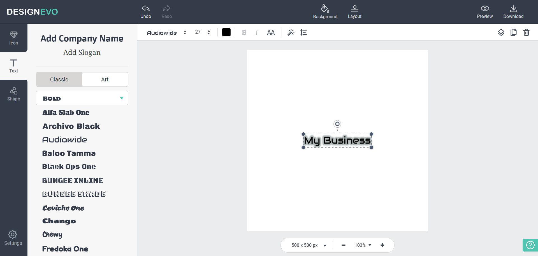This screenshot has width=538, height=256.
Task: Choose Audiowide in the font list
Action: point(65,140)
